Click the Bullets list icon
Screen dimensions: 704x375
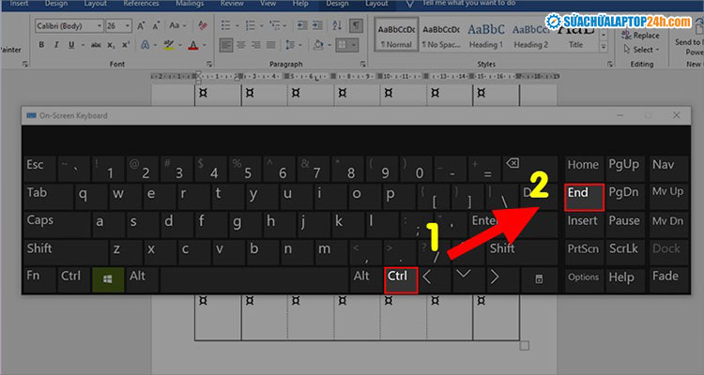(226, 26)
